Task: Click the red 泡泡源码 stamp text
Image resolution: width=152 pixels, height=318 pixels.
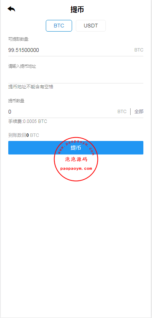Action: point(76,159)
